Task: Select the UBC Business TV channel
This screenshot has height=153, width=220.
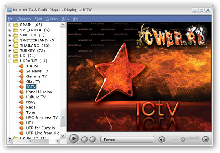Action: tap(42, 117)
